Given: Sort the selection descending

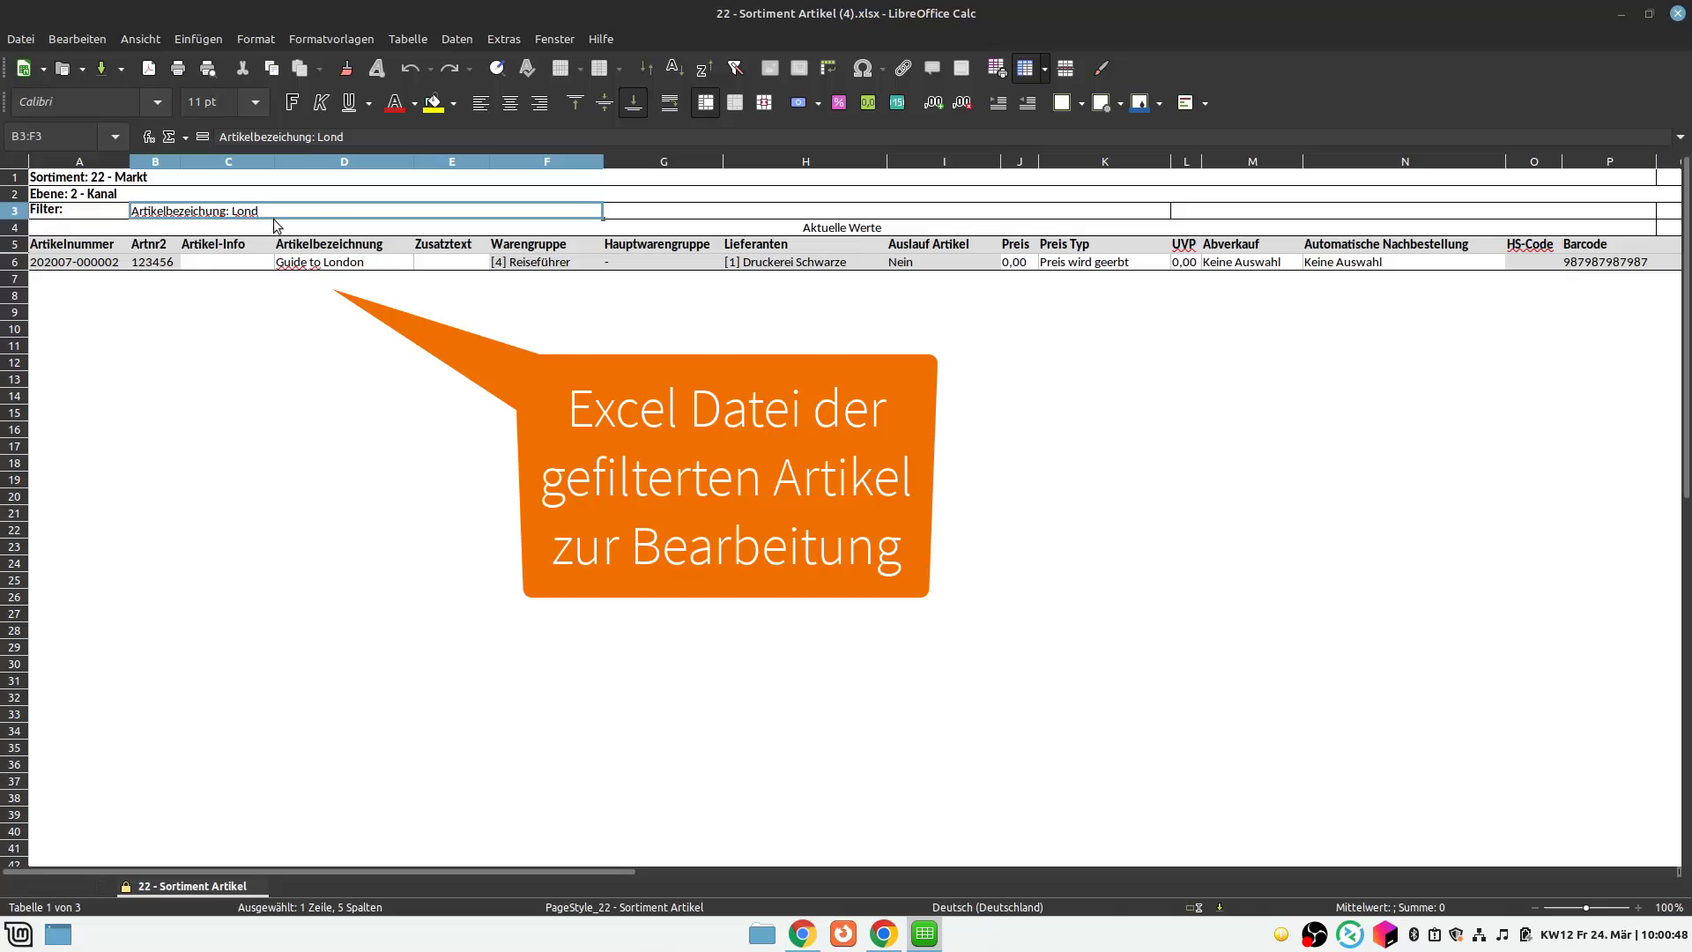Looking at the screenshot, I should coord(704,69).
